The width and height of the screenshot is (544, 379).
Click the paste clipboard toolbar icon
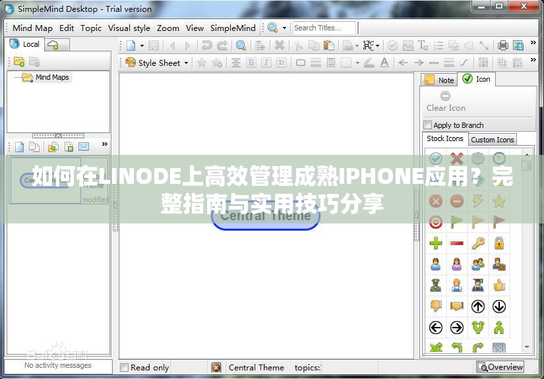point(328,45)
